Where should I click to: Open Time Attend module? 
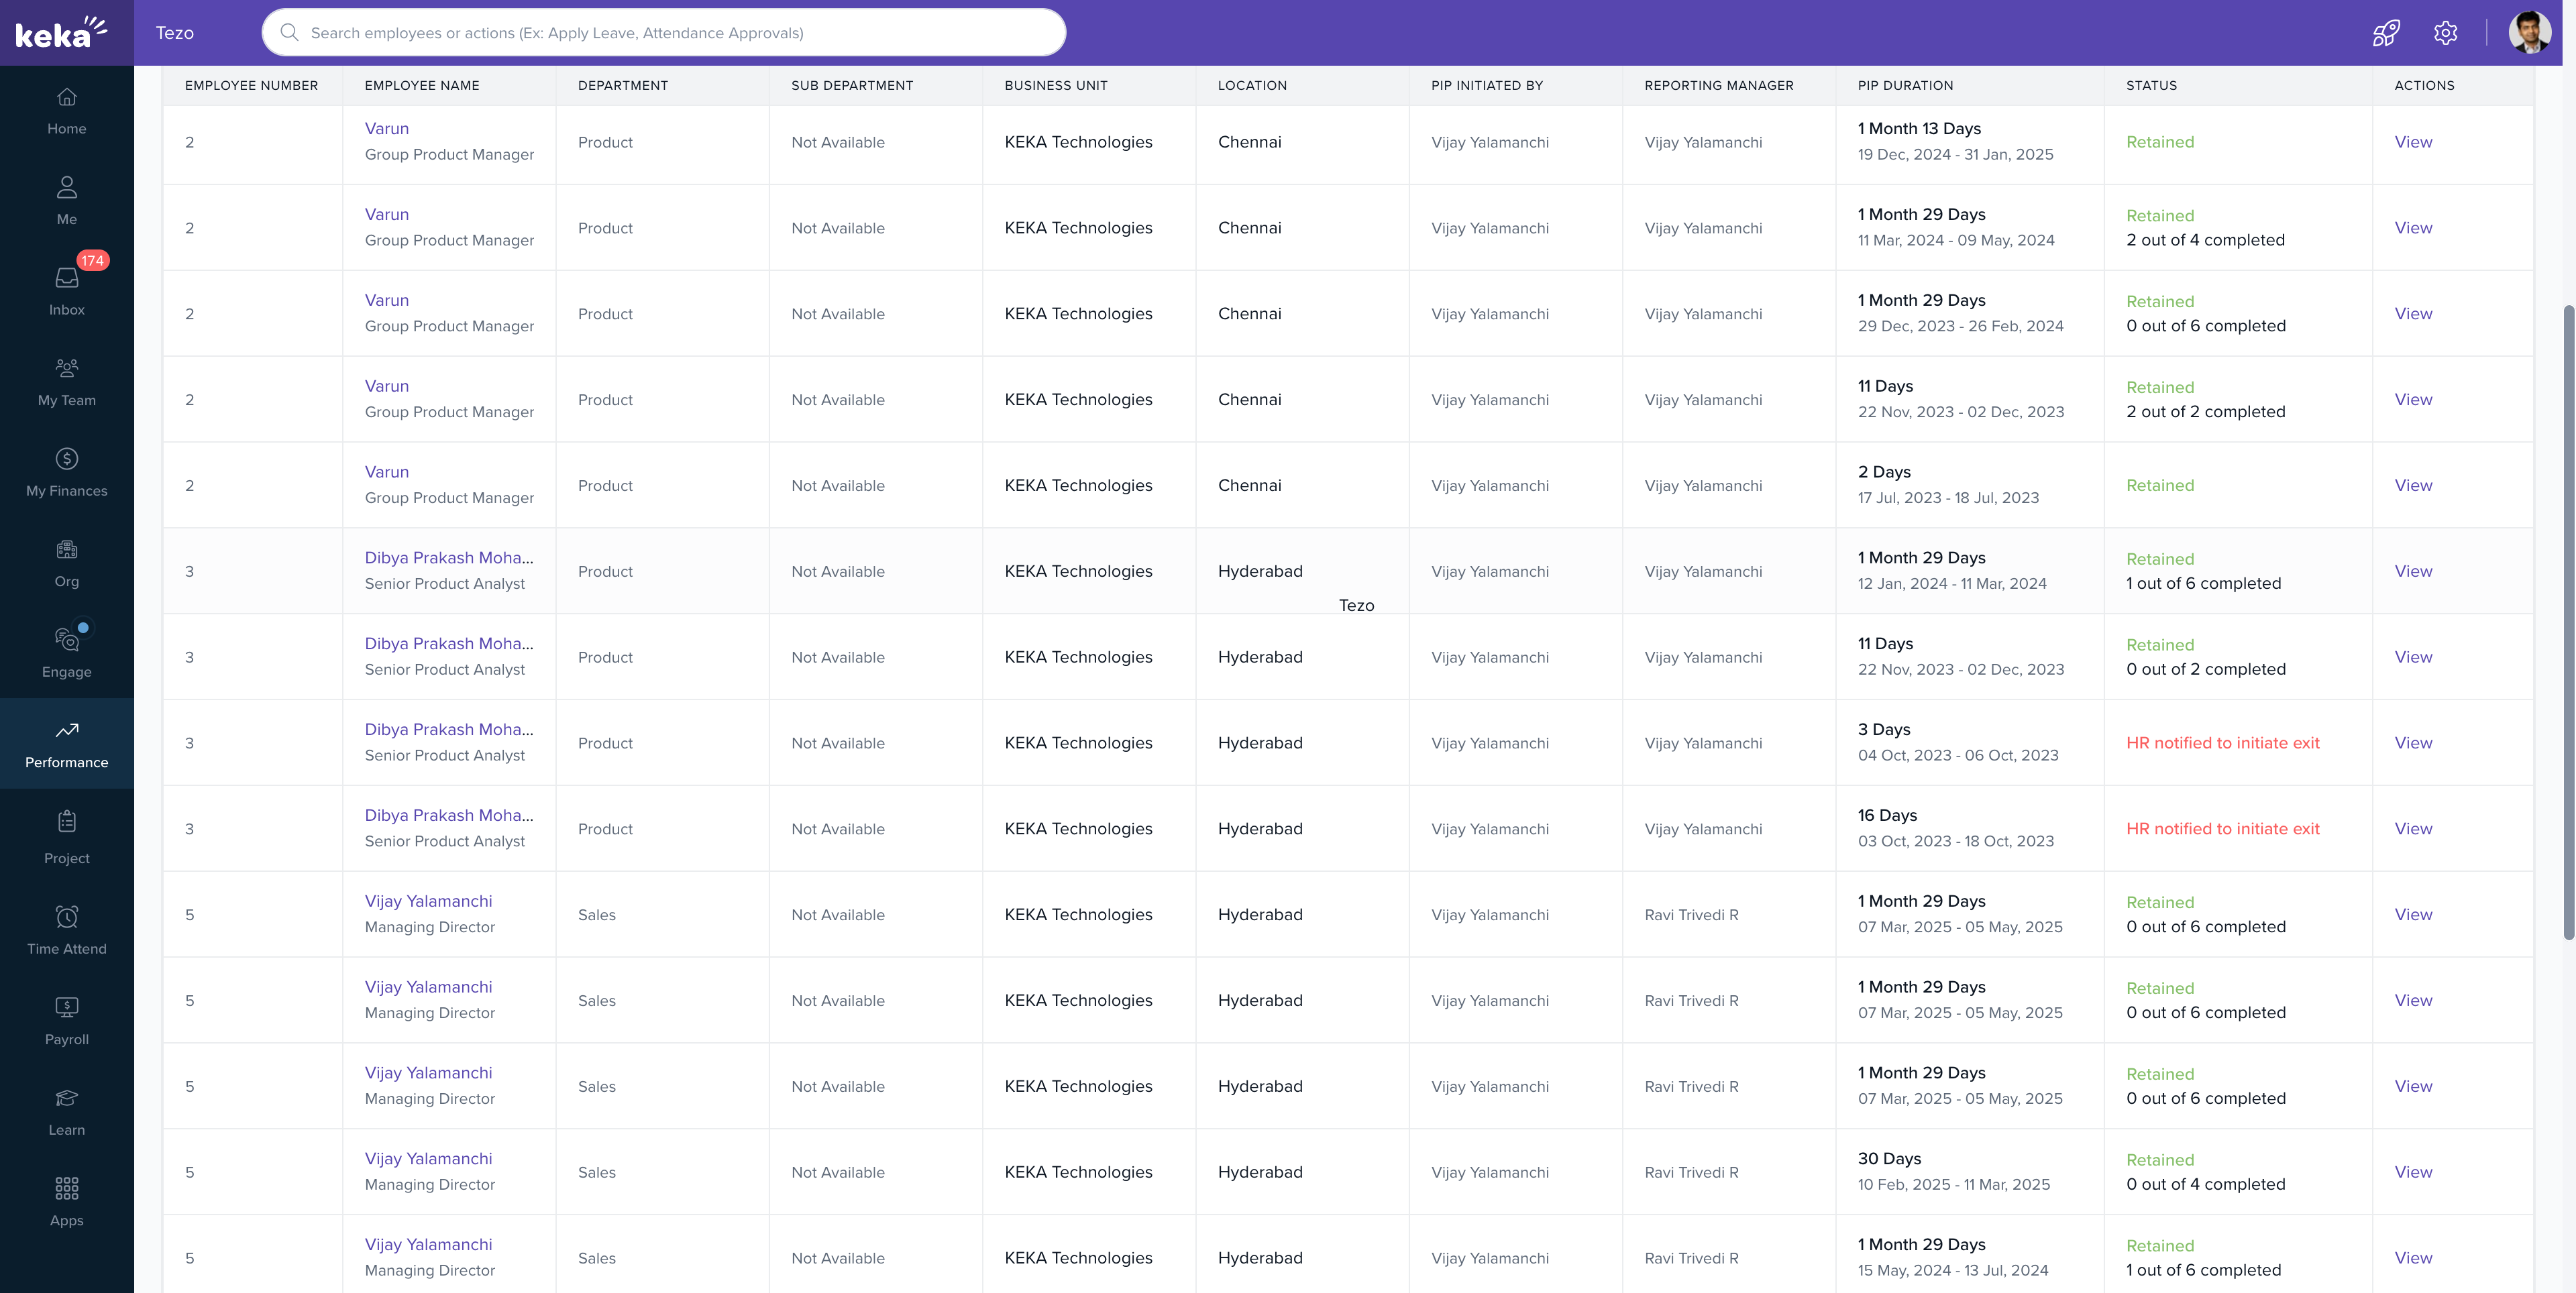click(x=66, y=930)
